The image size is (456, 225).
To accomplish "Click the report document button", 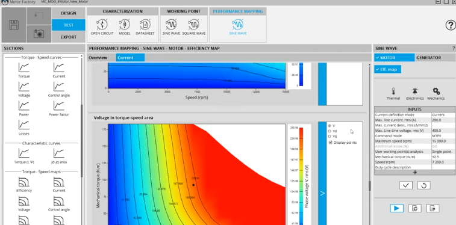I will [414, 208].
